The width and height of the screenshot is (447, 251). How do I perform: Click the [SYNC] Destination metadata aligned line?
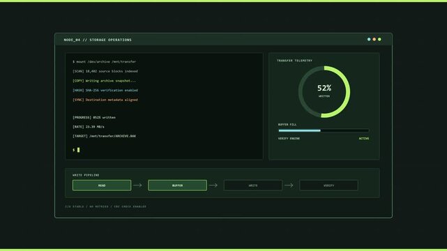click(105, 100)
